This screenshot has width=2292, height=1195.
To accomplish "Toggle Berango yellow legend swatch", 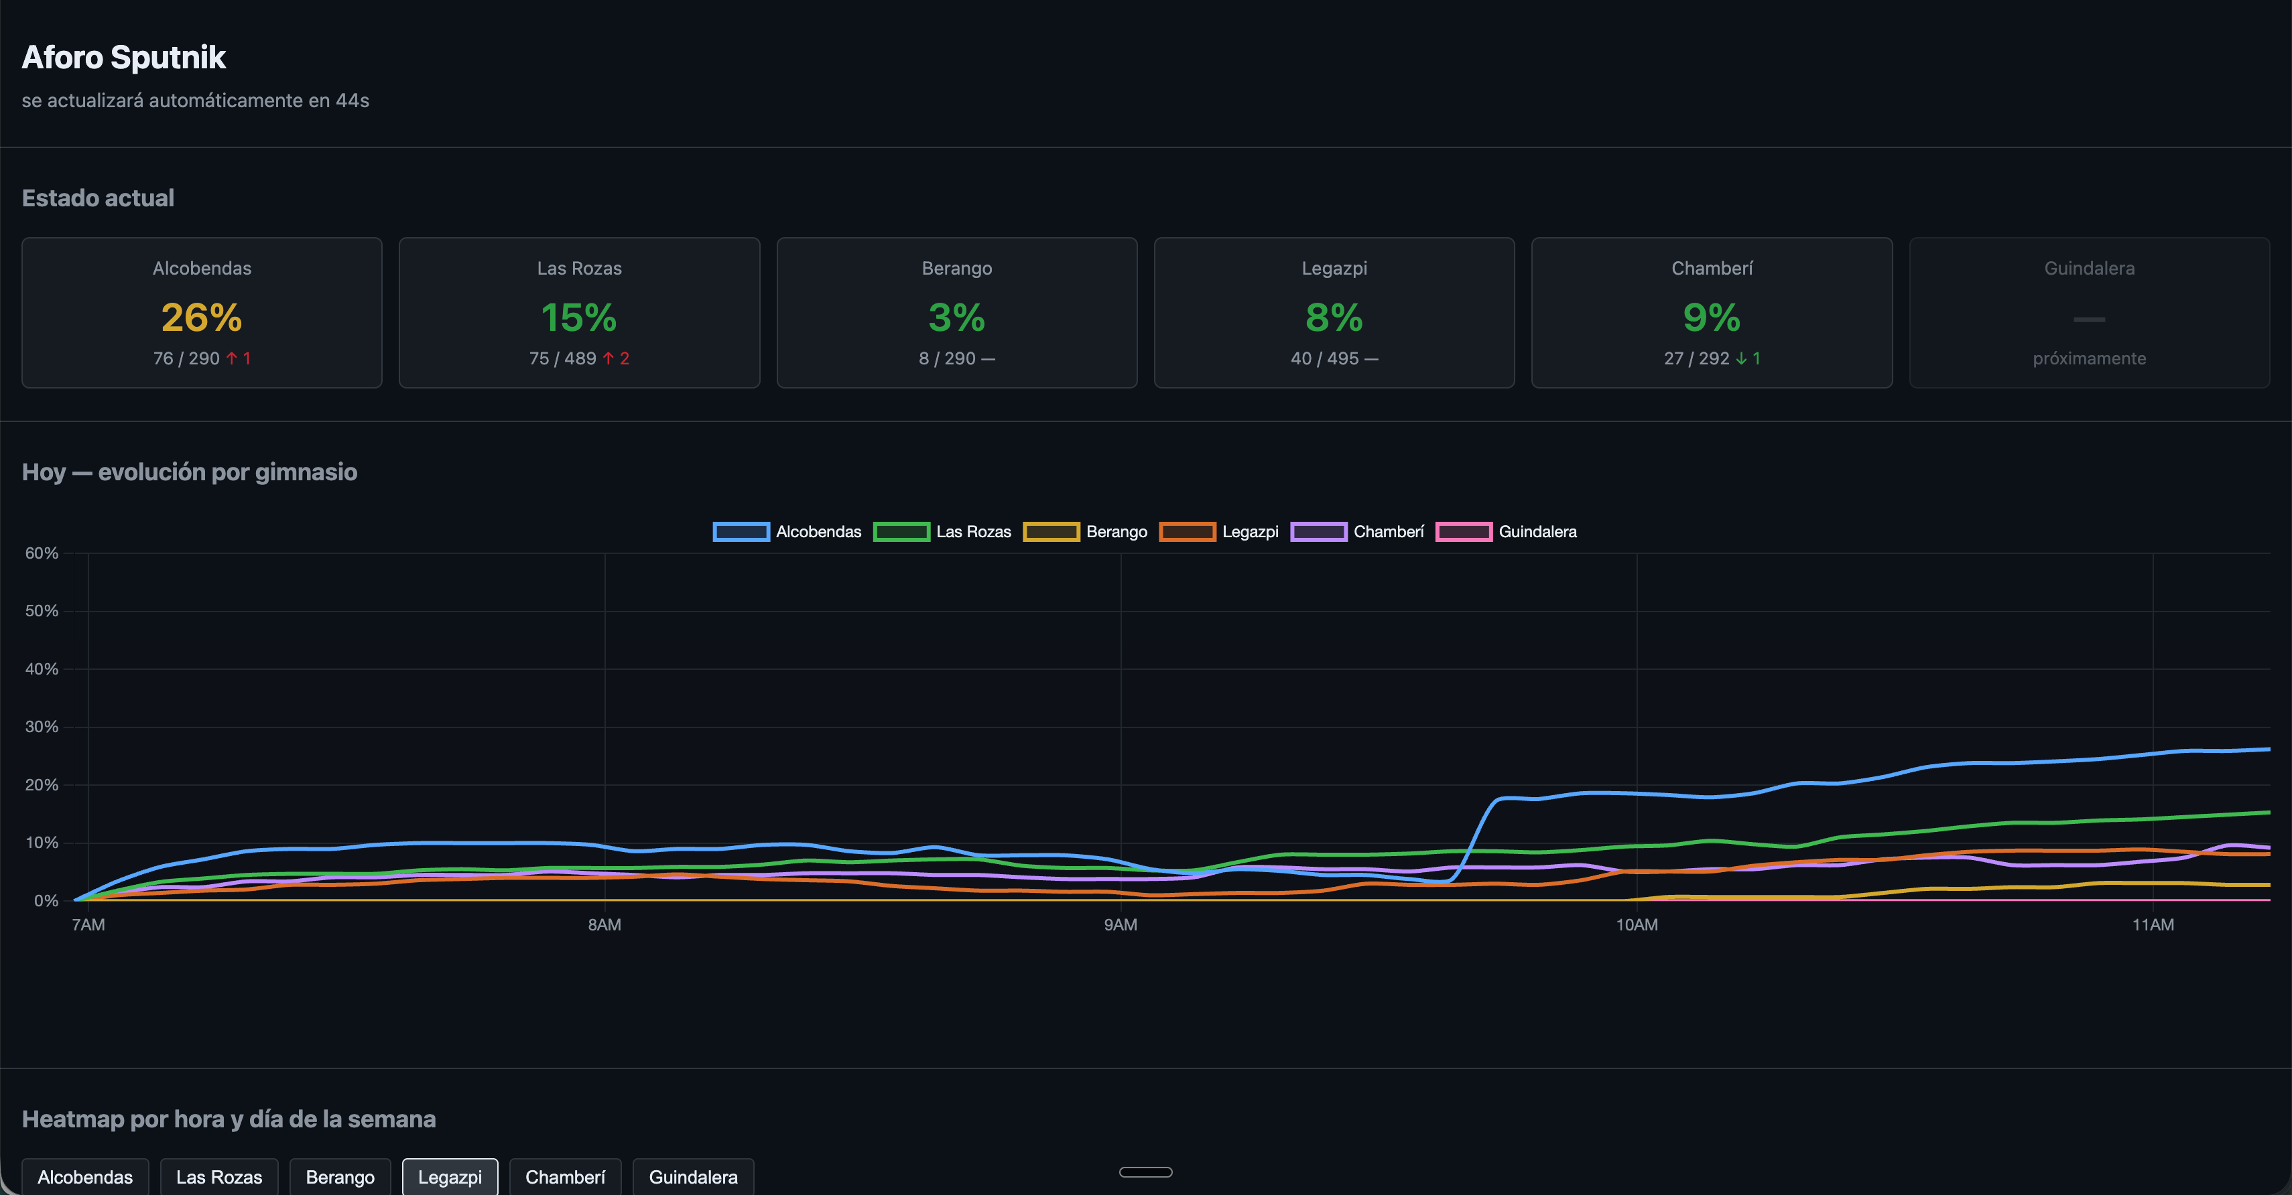I will click(1052, 532).
